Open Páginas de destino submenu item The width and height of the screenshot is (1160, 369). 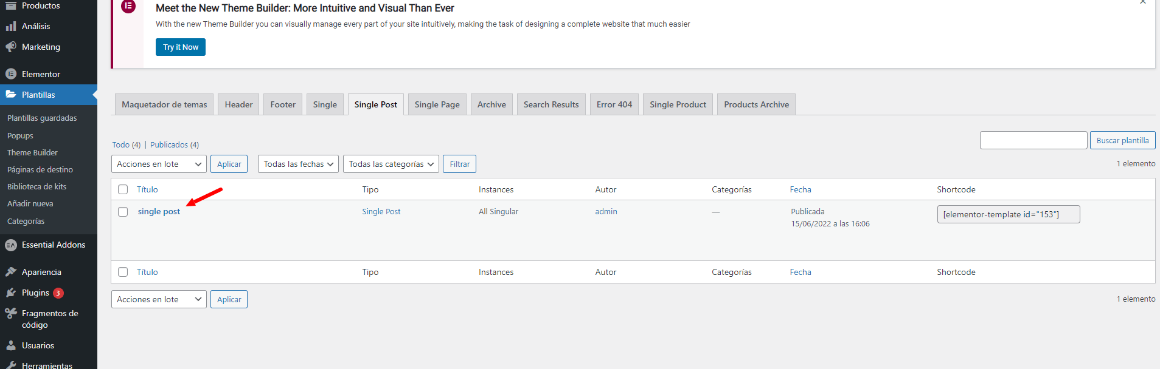pos(40,169)
